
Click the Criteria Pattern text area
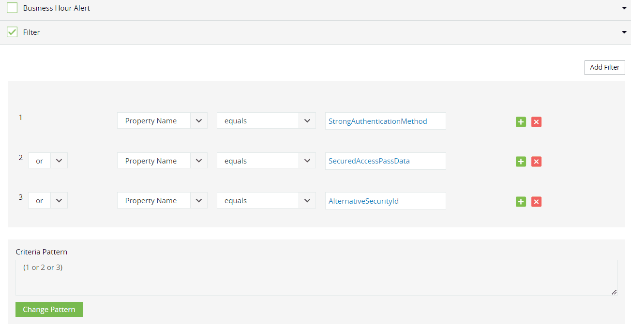tap(316, 278)
